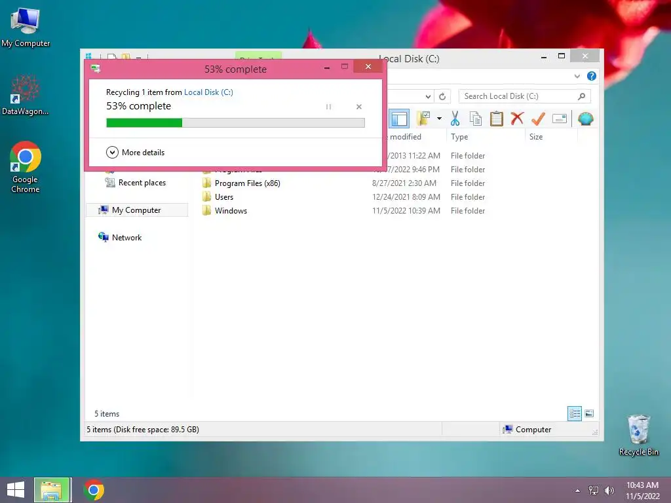
Task: Click the network tray icon
Action: (594, 491)
